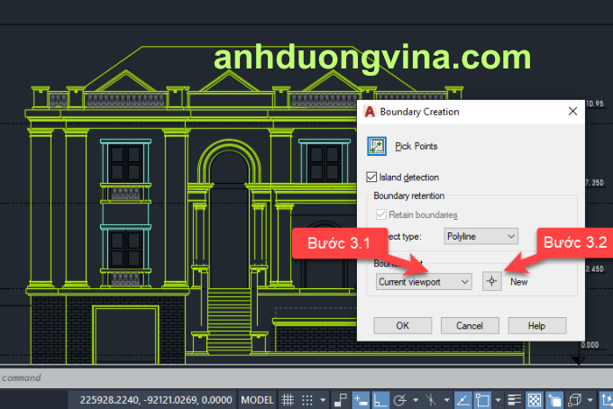Image resolution: width=613 pixels, height=409 pixels.
Task: Click the New boundary set crosshair button
Action: tap(491, 282)
